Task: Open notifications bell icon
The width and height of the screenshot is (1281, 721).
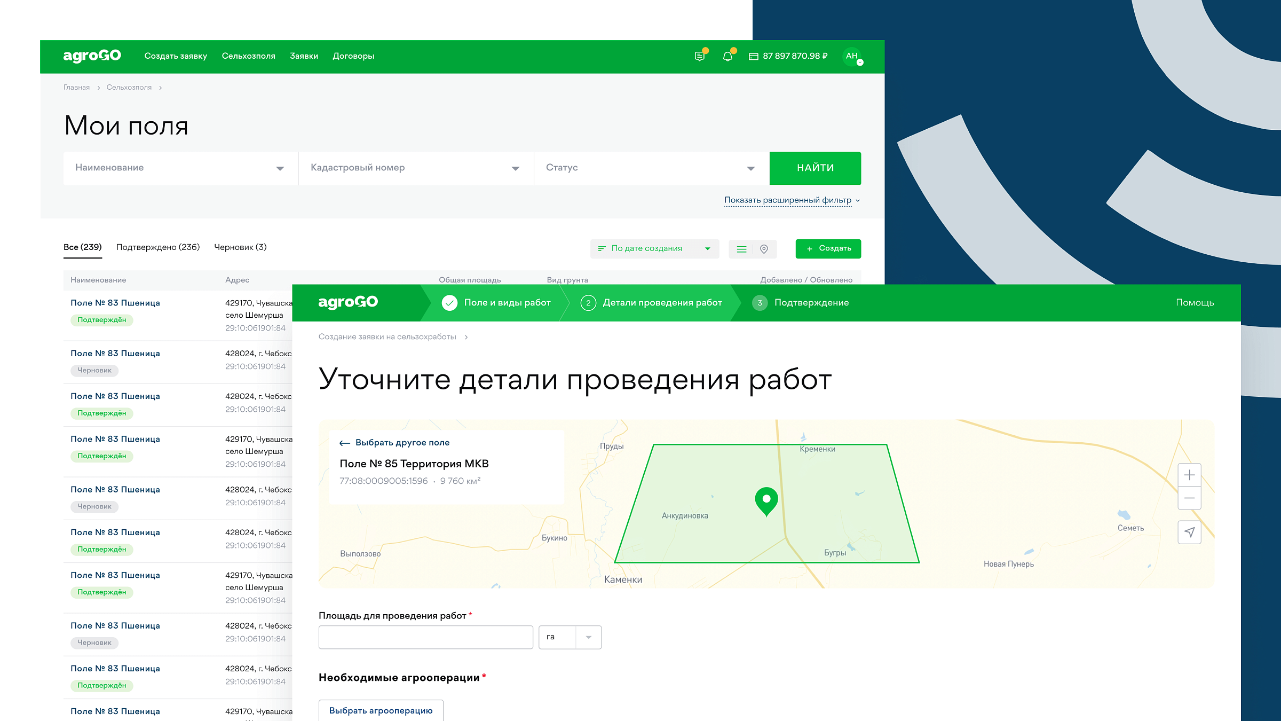Action: pos(728,56)
